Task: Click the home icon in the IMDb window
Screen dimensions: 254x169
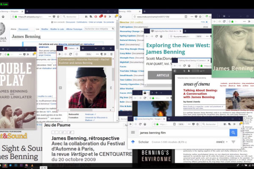Action: 120,16
